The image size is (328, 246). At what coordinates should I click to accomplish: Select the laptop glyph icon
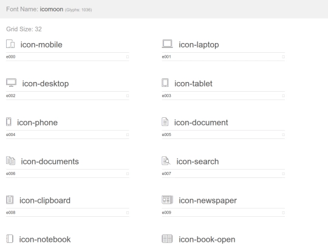point(168,44)
